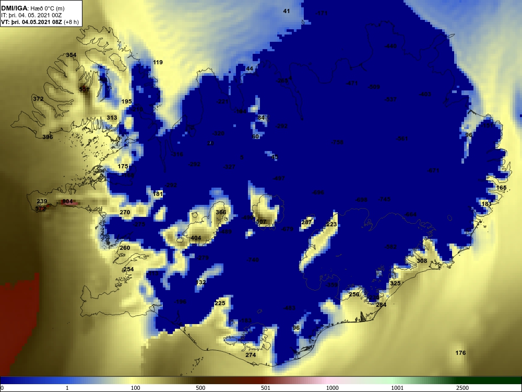This screenshot has height=392, width=522.
Task: Select the 256 map value
Action: pos(354,294)
